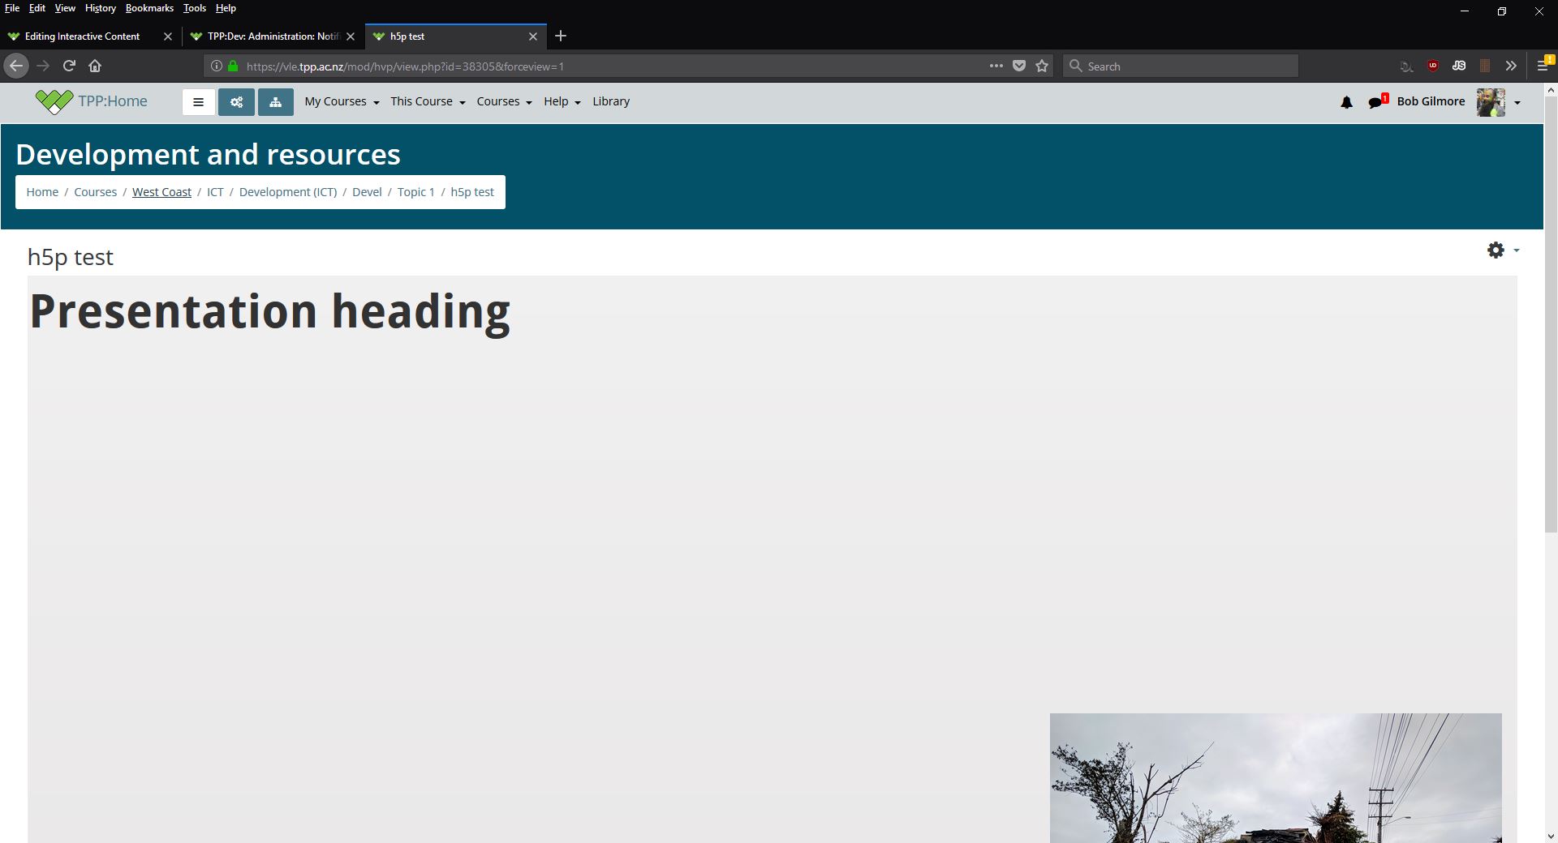The width and height of the screenshot is (1558, 843).
Task: Close the h5p test tab
Action: pyautogui.click(x=533, y=36)
